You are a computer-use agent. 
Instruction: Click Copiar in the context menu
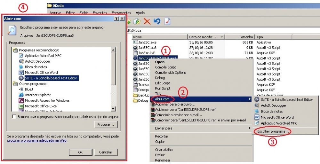click(160, 142)
